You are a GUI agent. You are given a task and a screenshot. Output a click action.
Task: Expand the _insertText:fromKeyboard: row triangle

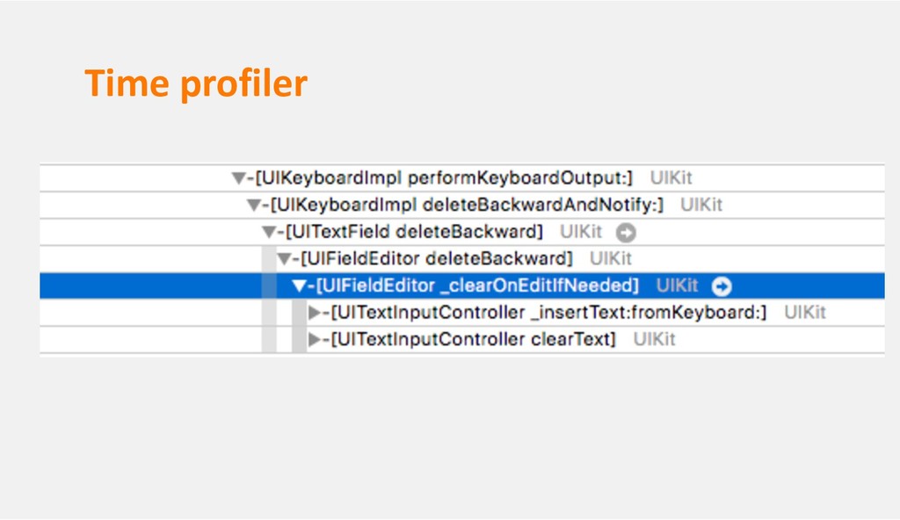click(315, 312)
